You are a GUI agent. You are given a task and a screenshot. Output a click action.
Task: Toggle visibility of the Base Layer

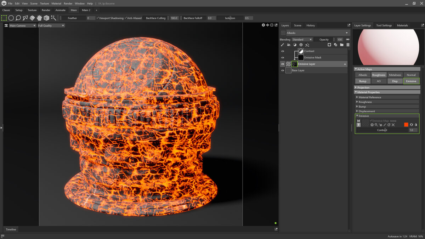[283, 70]
